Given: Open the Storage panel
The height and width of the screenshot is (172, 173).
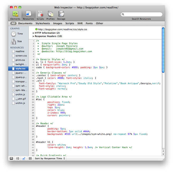Looking at the screenshot, I should point(61,16).
